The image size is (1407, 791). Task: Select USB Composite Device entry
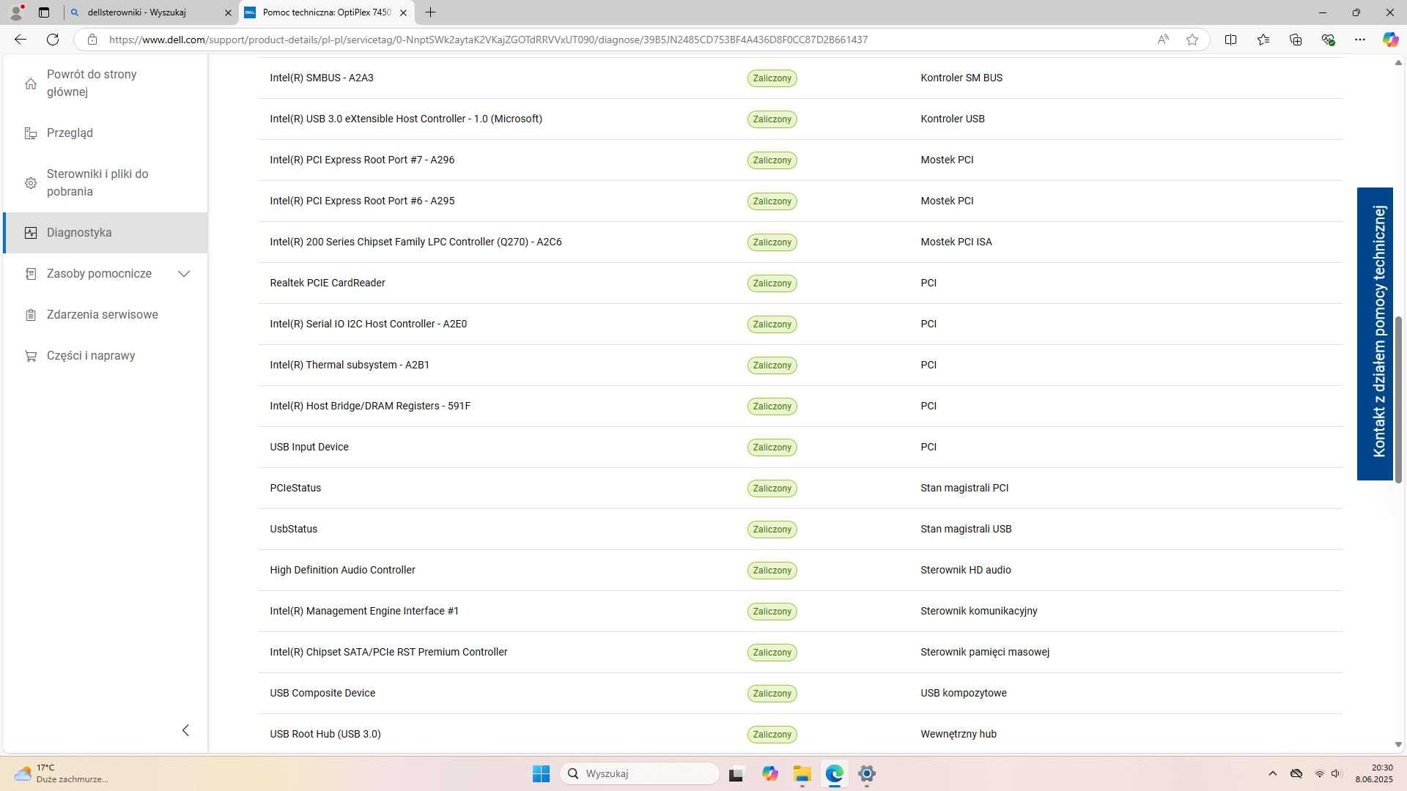coord(800,693)
